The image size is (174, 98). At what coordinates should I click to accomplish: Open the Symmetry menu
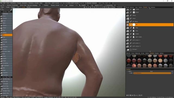[13, 3]
